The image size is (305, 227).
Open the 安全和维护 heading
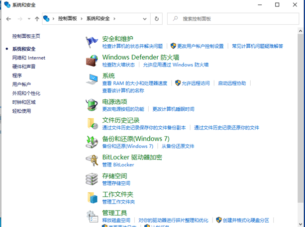(118, 39)
